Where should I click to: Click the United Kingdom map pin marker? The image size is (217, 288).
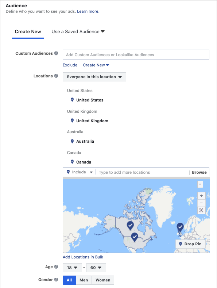(x=180, y=227)
